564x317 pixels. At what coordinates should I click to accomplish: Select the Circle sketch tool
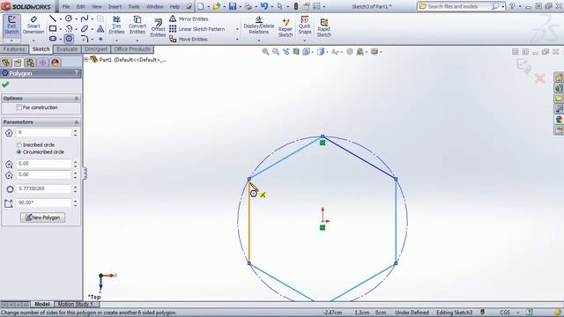coord(69,18)
